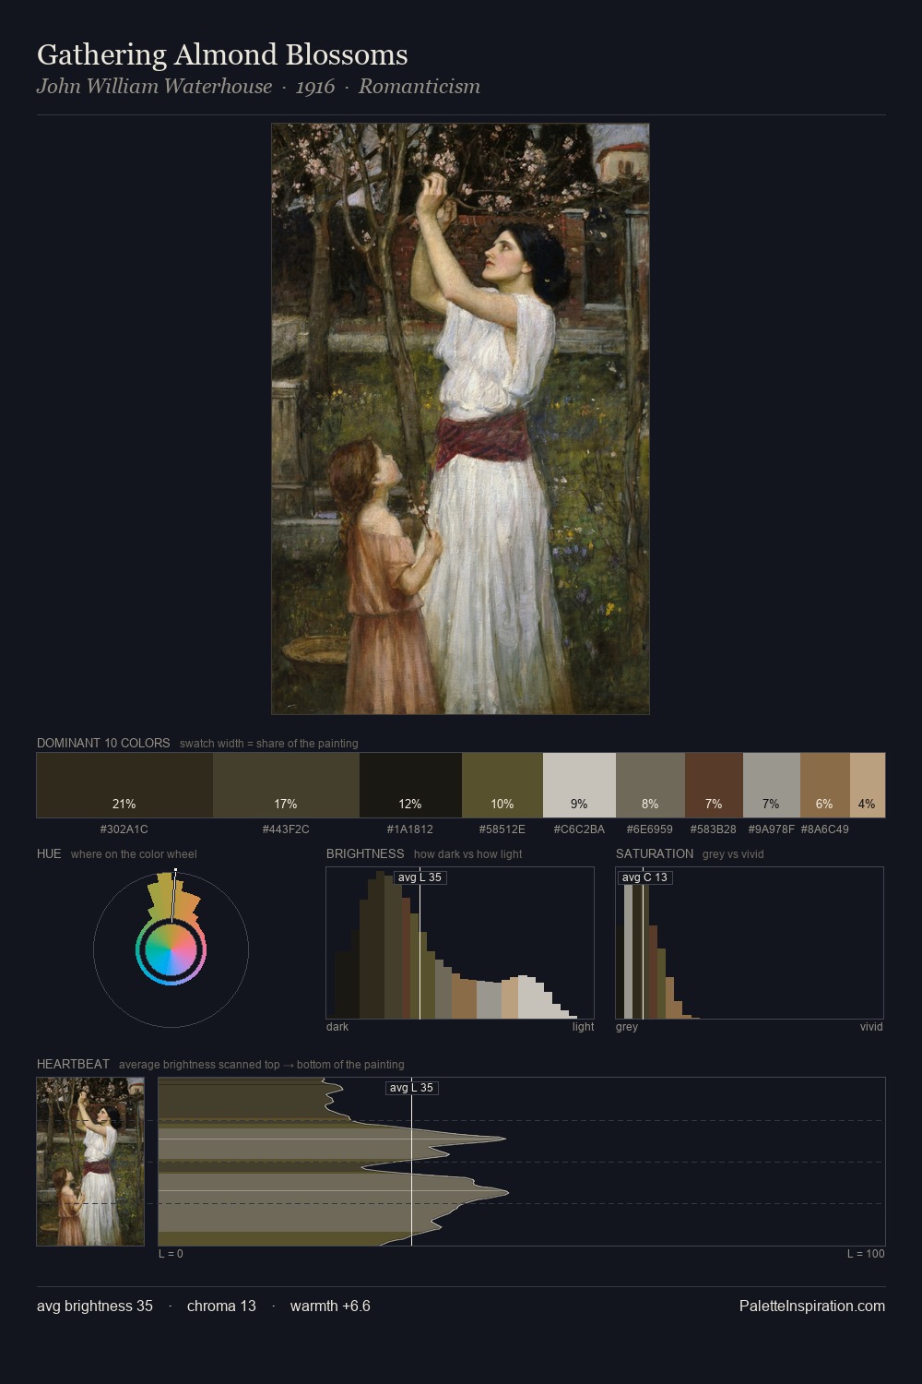This screenshot has height=1384, width=922.
Task: Choose the 6% tan swatch #8A6C49
Action: click(x=824, y=785)
